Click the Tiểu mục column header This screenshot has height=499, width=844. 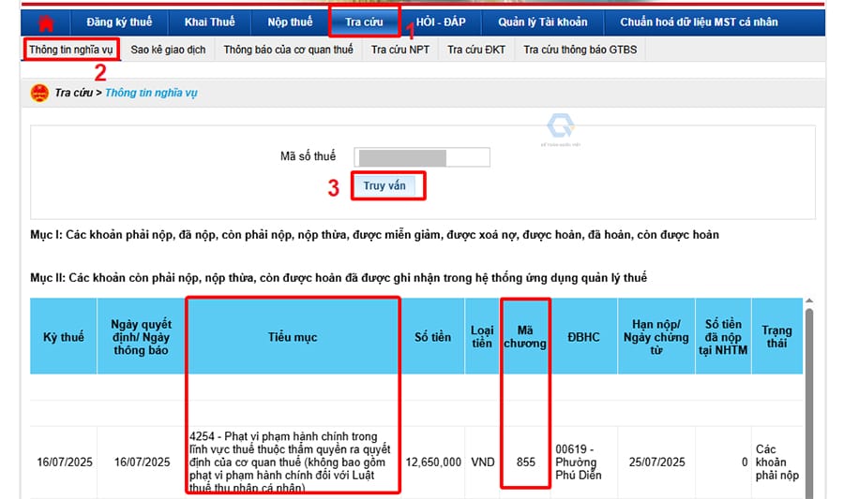click(293, 336)
